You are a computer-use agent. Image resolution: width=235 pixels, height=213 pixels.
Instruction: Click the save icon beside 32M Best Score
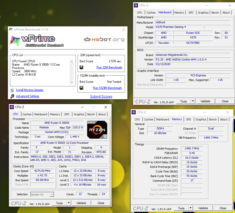click(81, 67)
